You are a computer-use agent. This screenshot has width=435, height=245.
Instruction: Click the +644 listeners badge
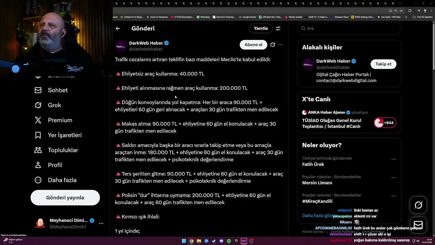click(x=385, y=123)
